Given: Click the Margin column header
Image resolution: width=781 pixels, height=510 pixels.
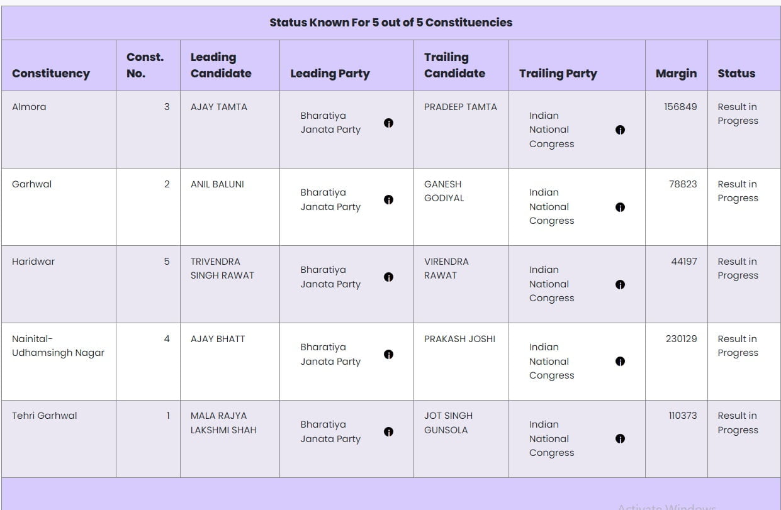Looking at the screenshot, I should click(676, 74).
